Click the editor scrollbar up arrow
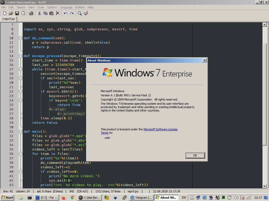This screenshot has width=269, height=201. click(264, 25)
